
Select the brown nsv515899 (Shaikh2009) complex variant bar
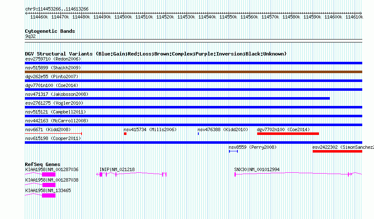click(193, 72)
